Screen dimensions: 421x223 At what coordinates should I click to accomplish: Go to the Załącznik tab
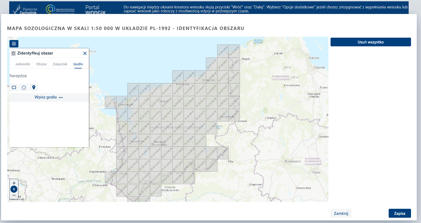click(60, 64)
